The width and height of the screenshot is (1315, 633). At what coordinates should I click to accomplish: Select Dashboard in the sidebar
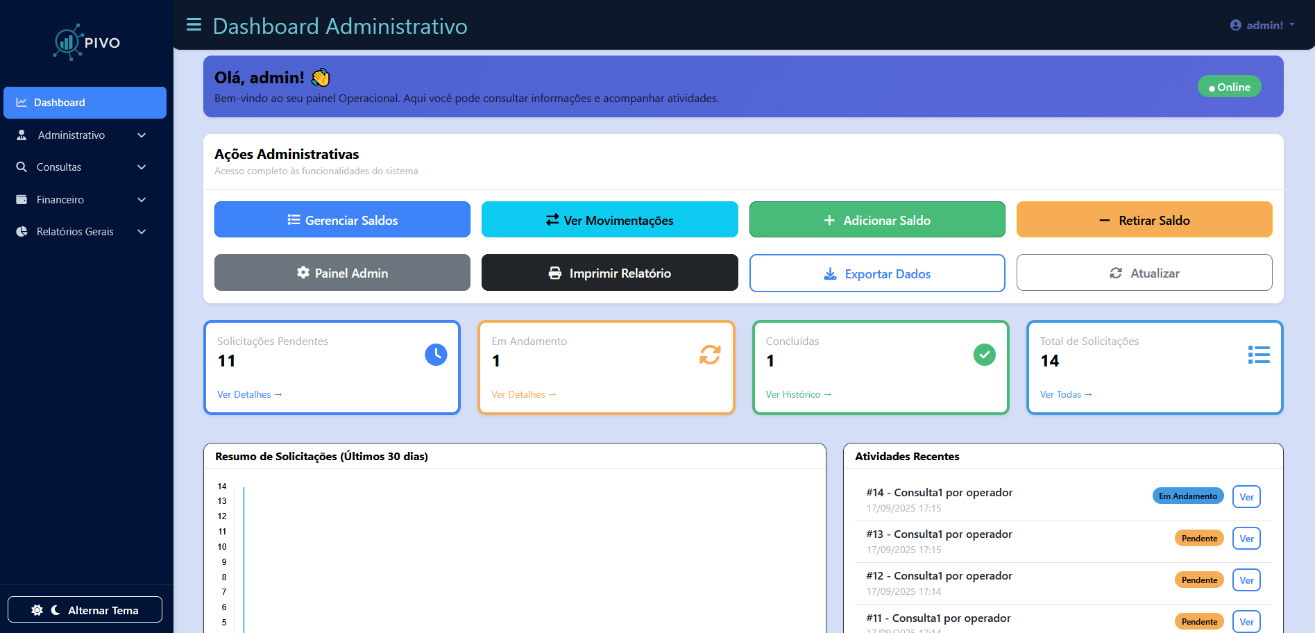[85, 103]
